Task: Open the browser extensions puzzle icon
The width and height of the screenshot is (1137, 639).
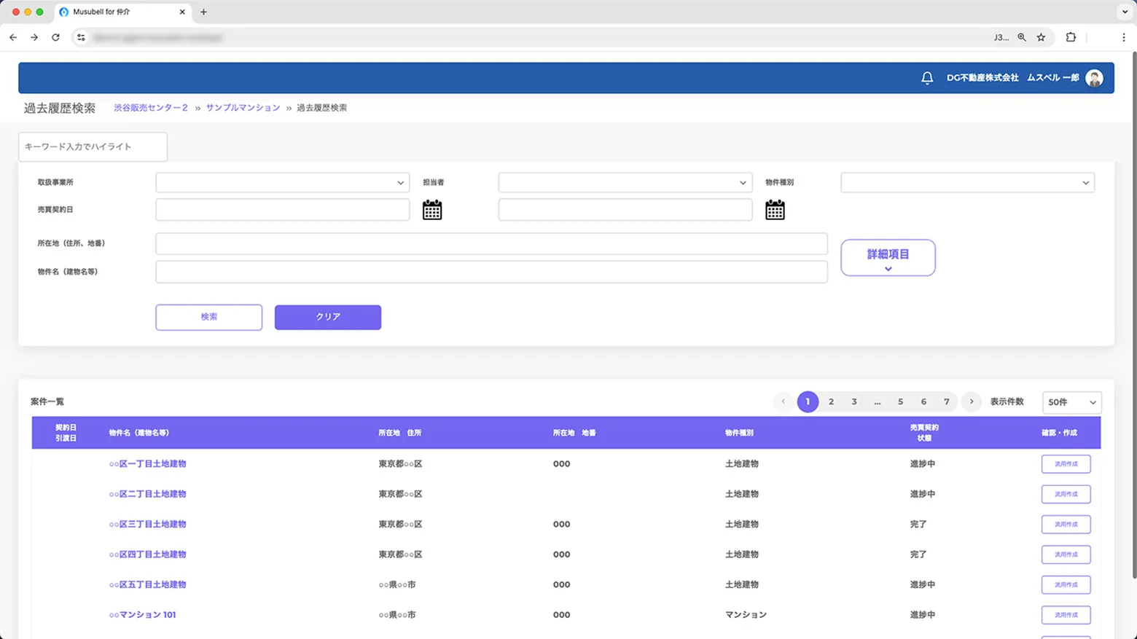Action: (1071, 37)
